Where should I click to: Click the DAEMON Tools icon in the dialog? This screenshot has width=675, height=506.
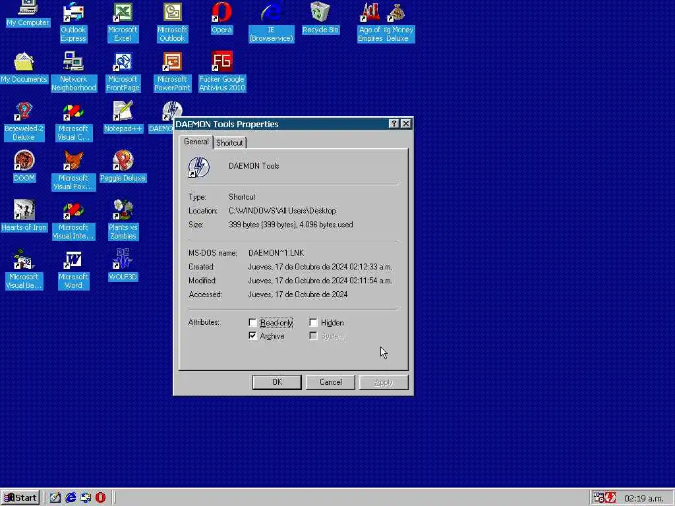pyautogui.click(x=199, y=167)
